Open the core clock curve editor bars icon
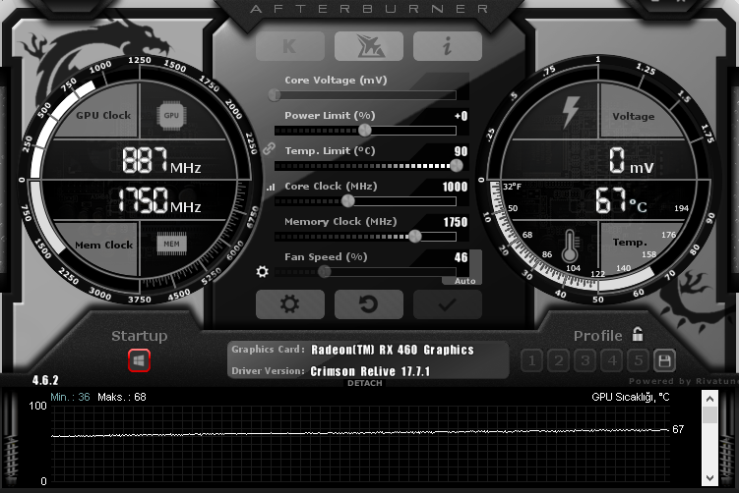The image size is (739, 493). 271,188
